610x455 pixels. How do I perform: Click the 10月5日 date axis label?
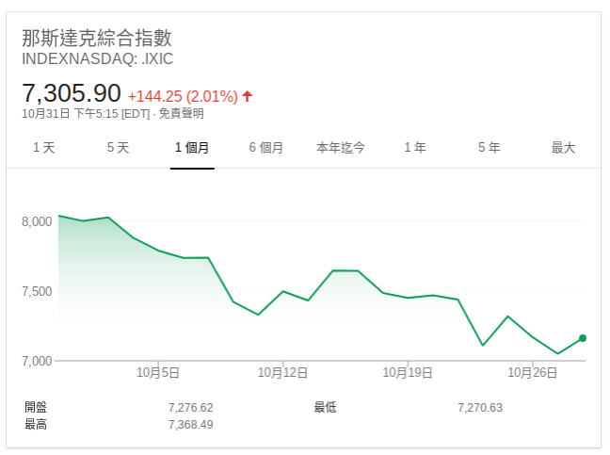click(158, 373)
